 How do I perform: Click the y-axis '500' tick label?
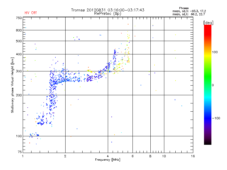pos(19,41)
